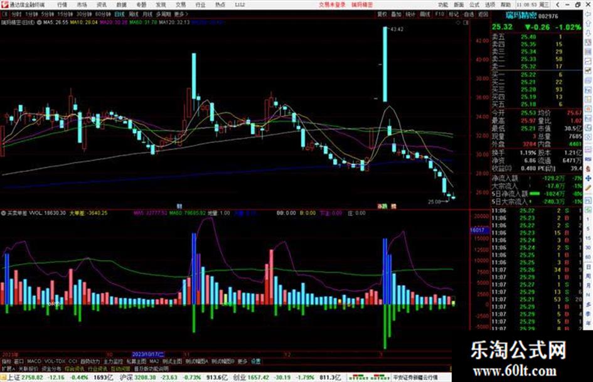Open the 行情 menu
This screenshot has width=593, height=382.
coord(62,4)
